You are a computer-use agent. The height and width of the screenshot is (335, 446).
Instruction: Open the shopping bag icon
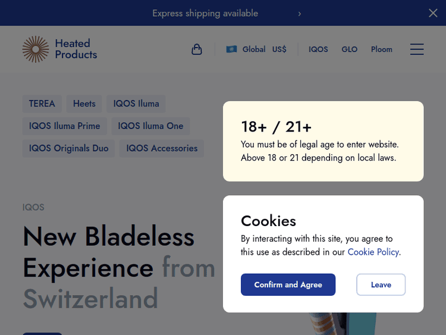click(x=197, y=49)
